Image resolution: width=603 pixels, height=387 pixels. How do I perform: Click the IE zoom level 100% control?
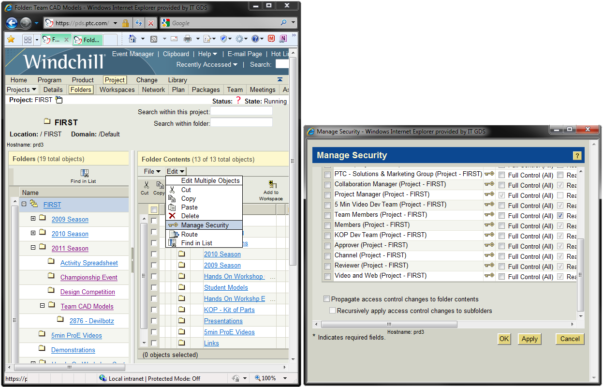tap(271, 378)
